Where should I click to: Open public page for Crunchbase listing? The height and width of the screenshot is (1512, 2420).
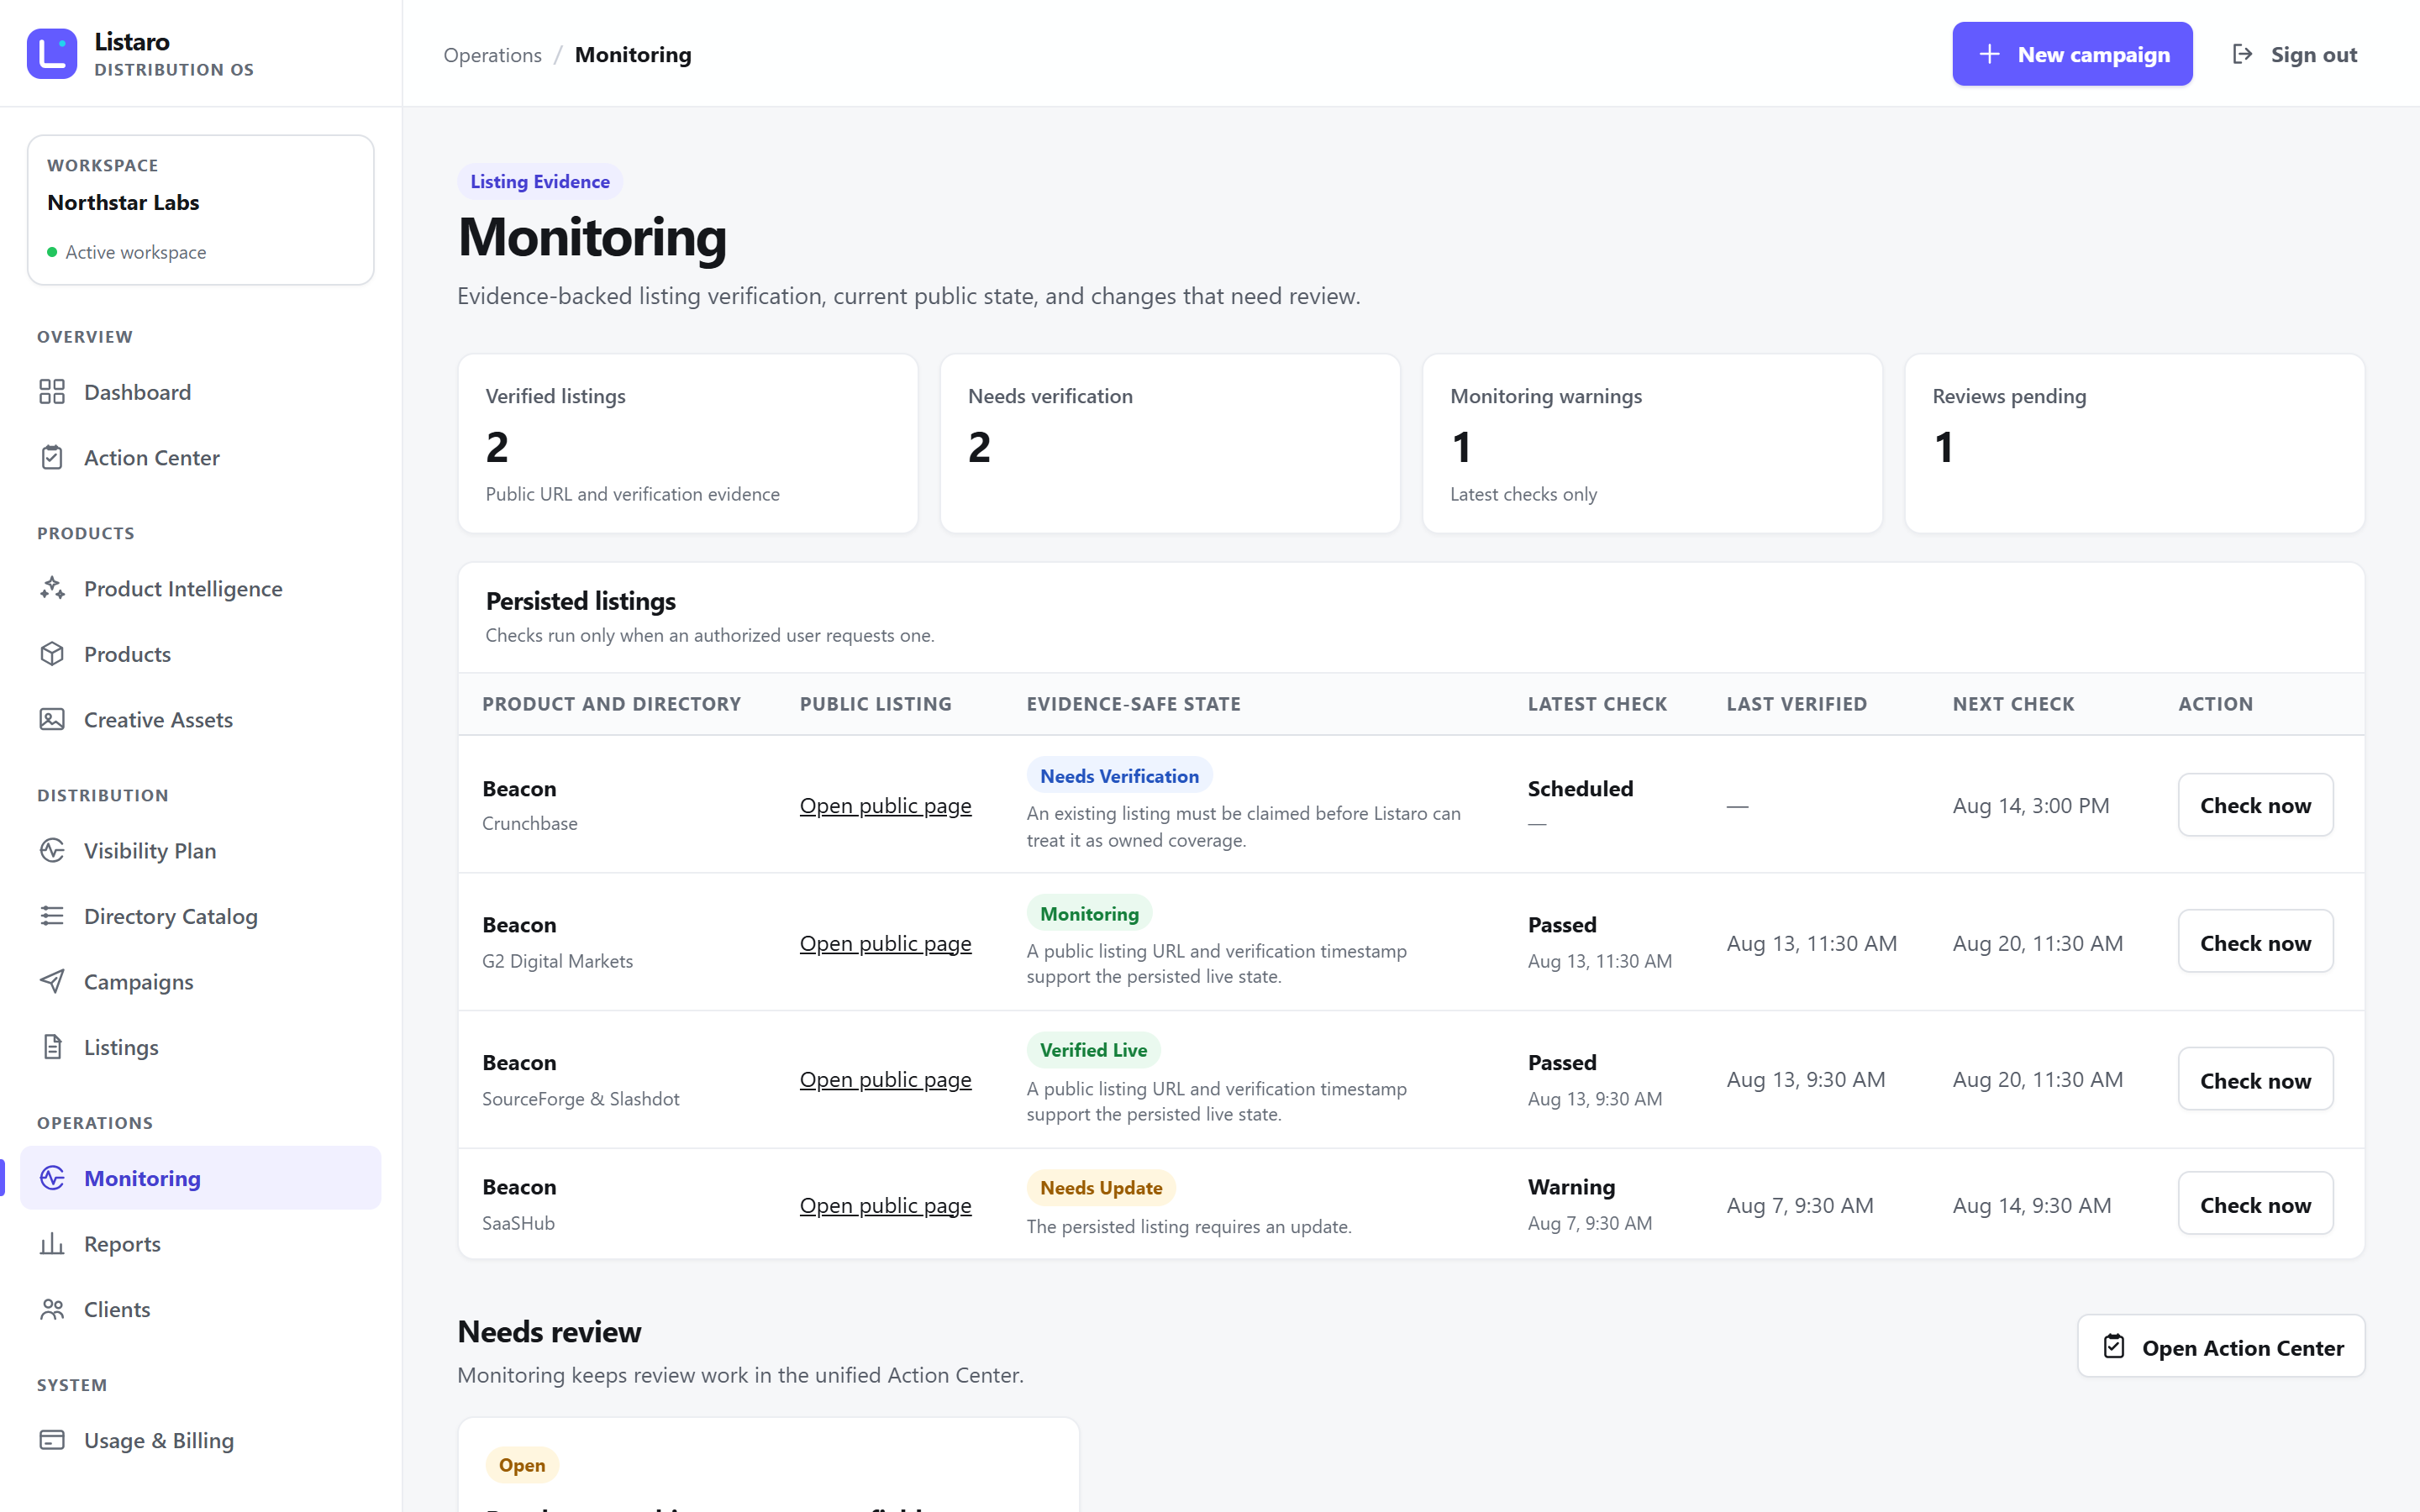(885, 805)
